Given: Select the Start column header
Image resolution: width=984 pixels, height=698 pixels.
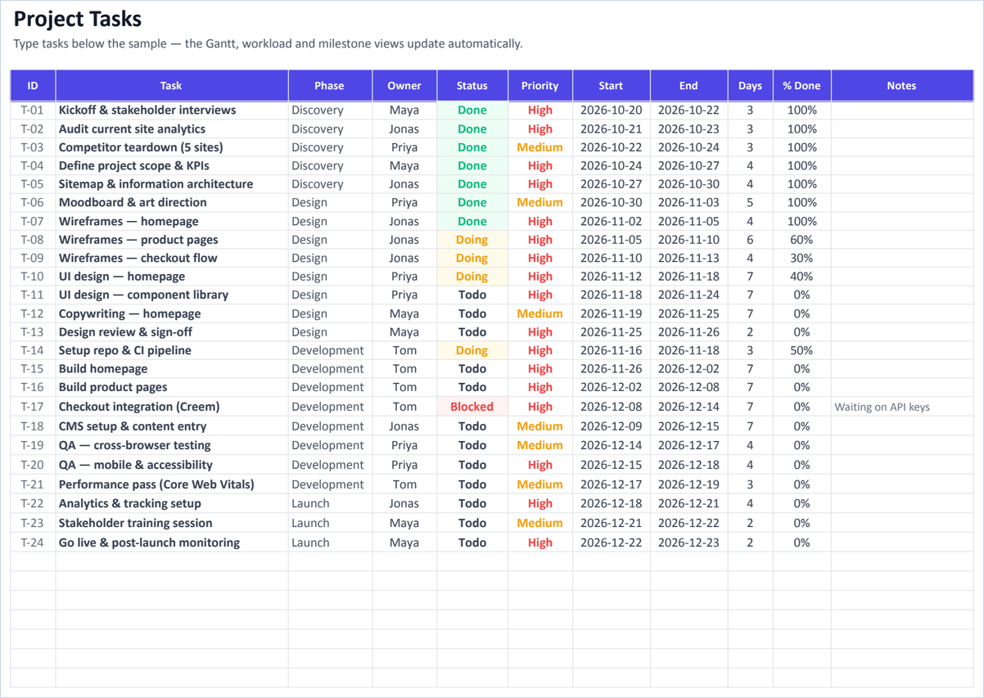Looking at the screenshot, I should (x=611, y=85).
